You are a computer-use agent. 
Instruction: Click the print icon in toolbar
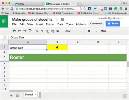click(x=14, y=31)
